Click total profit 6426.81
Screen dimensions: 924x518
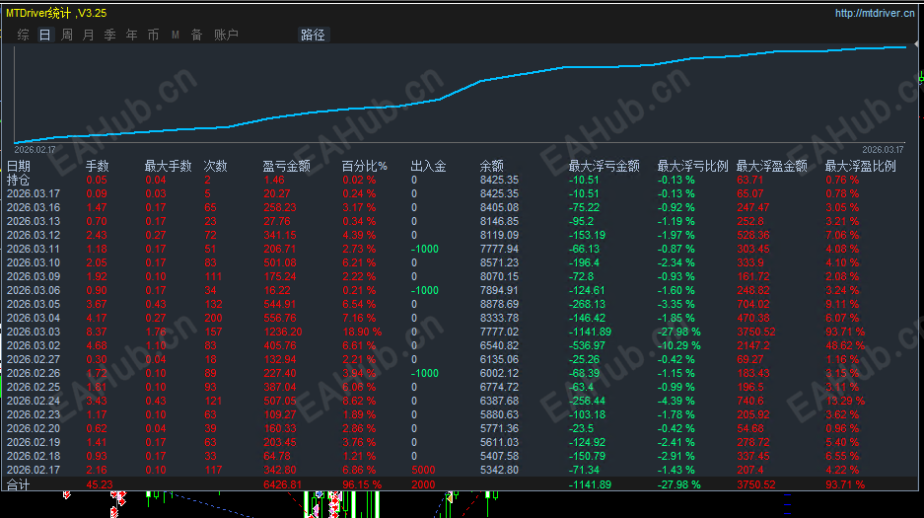click(x=282, y=484)
